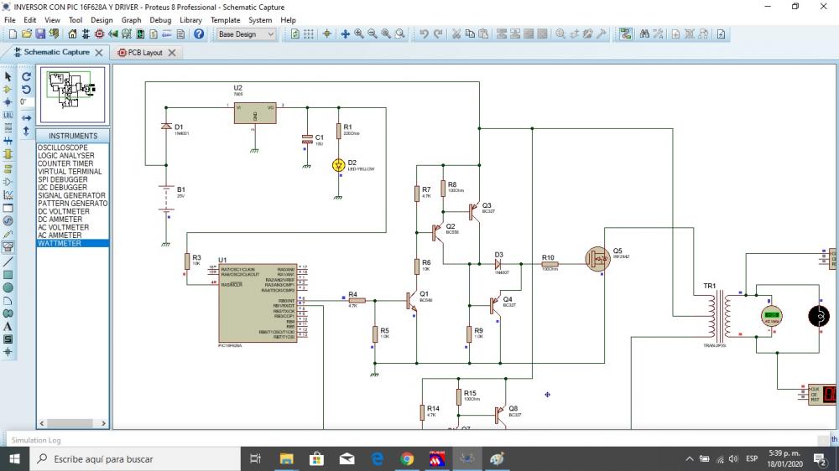This screenshot has width=839, height=471.
Task: Select the Component mode tool
Action: (x=8, y=90)
